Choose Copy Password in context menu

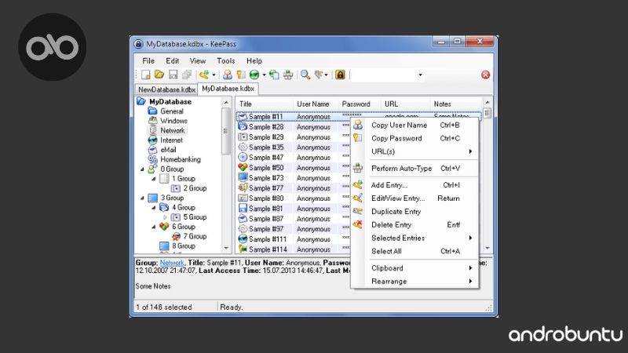(x=414, y=139)
